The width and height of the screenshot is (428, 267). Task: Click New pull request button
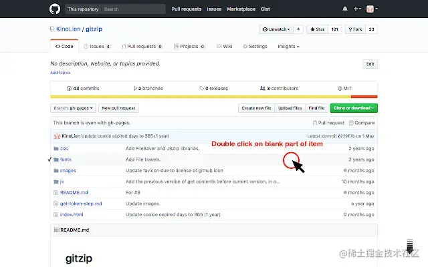click(118, 108)
